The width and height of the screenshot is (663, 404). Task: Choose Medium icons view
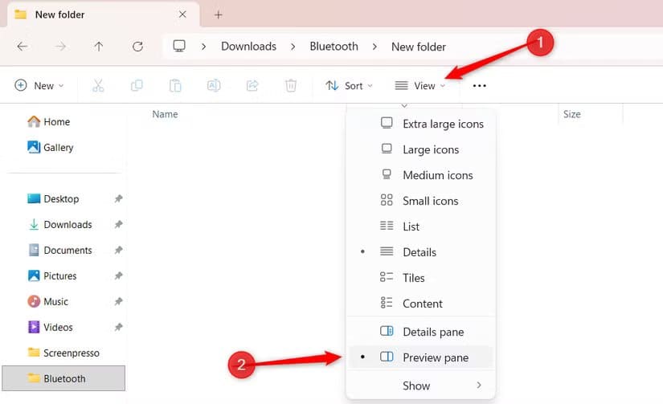[x=421, y=175]
